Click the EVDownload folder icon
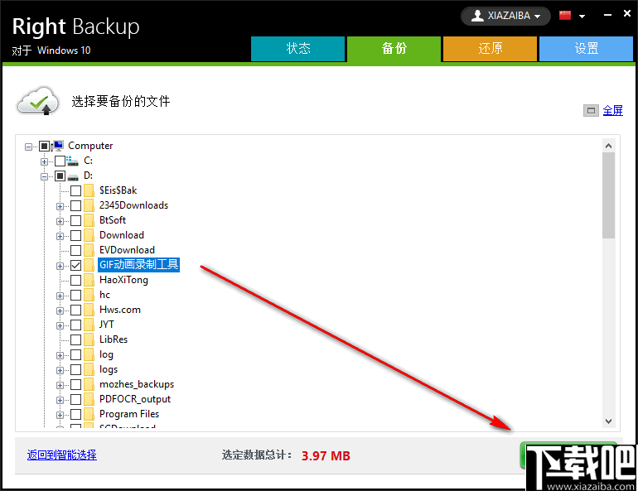This screenshot has width=638, height=491. [x=89, y=250]
